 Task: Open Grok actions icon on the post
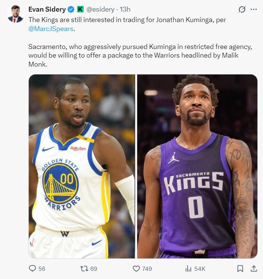pos(242,9)
